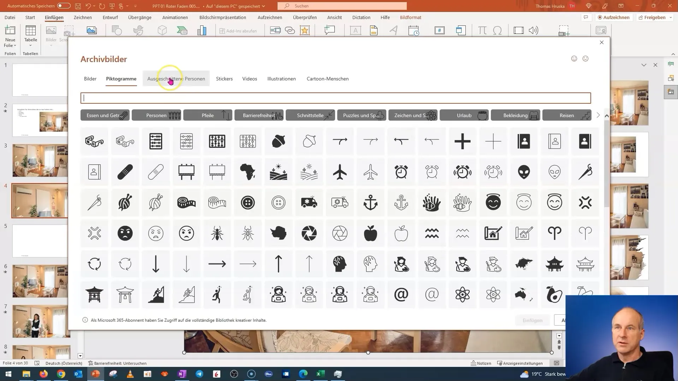Filter pictograms by Urlaub category
The width and height of the screenshot is (678, 381).
464,115
